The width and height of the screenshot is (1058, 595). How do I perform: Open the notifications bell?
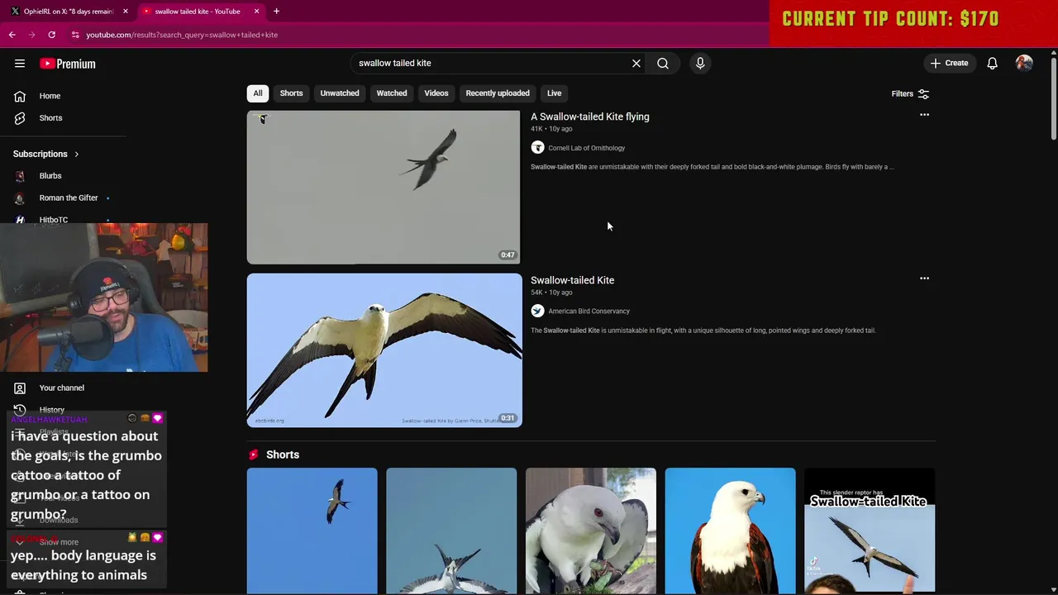coord(993,64)
